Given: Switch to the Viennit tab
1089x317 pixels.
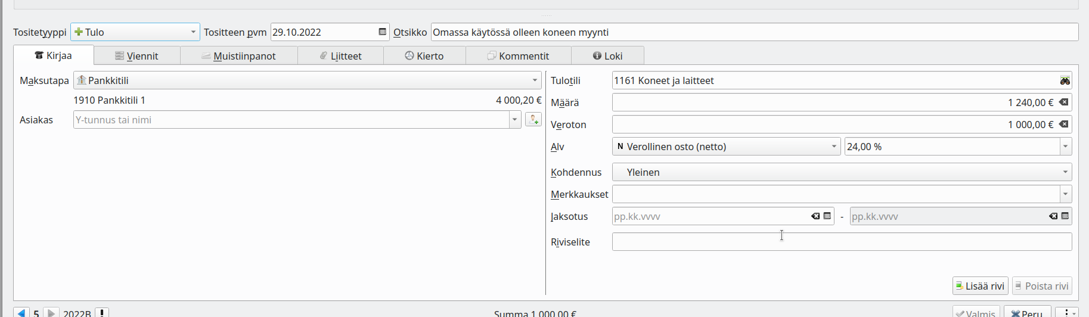Looking at the screenshot, I should (x=136, y=55).
